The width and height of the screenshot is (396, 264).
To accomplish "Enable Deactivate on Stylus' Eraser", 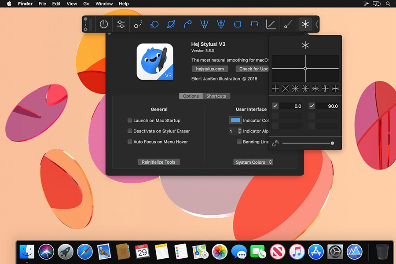I will point(130,131).
